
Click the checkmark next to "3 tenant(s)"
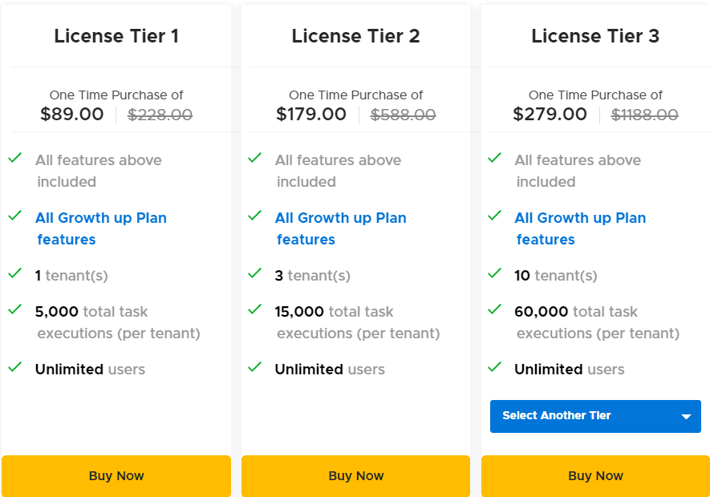[254, 275]
